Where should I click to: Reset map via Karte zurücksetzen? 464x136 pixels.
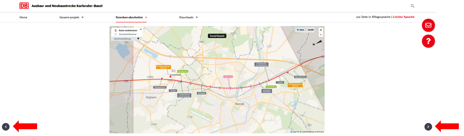pyautogui.click(x=126, y=30)
